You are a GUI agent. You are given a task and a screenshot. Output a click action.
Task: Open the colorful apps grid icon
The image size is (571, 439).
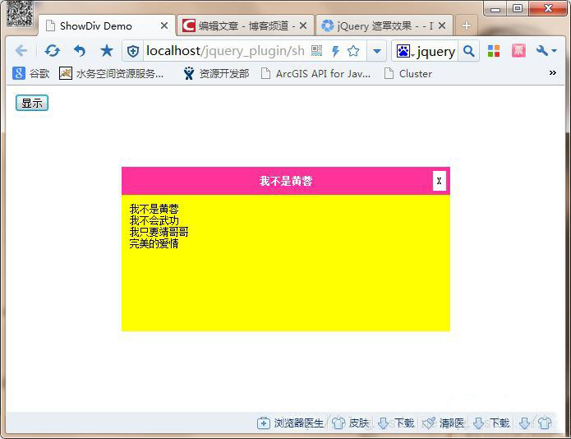(494, 51)
